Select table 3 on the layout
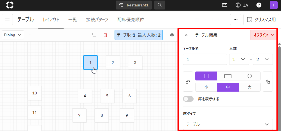Screen dimensions: 281x131 (x=135, y=62)
